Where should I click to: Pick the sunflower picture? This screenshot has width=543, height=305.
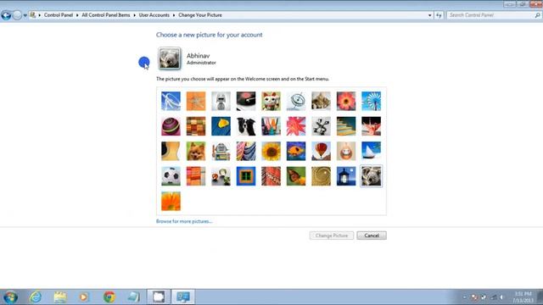coord(271,151)
